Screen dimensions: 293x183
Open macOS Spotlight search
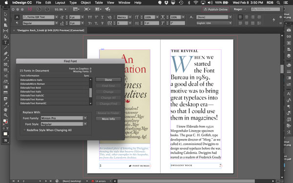point(278,2)
